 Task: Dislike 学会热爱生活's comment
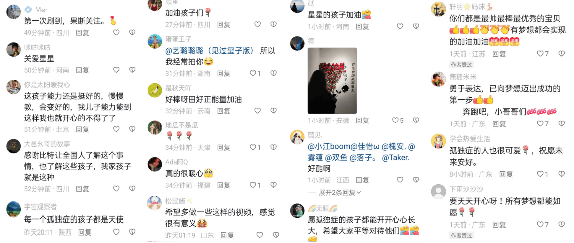[562, 174]
